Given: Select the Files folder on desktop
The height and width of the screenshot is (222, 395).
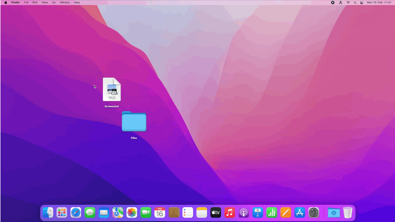Looking at the screenshot, I should 134,121.
